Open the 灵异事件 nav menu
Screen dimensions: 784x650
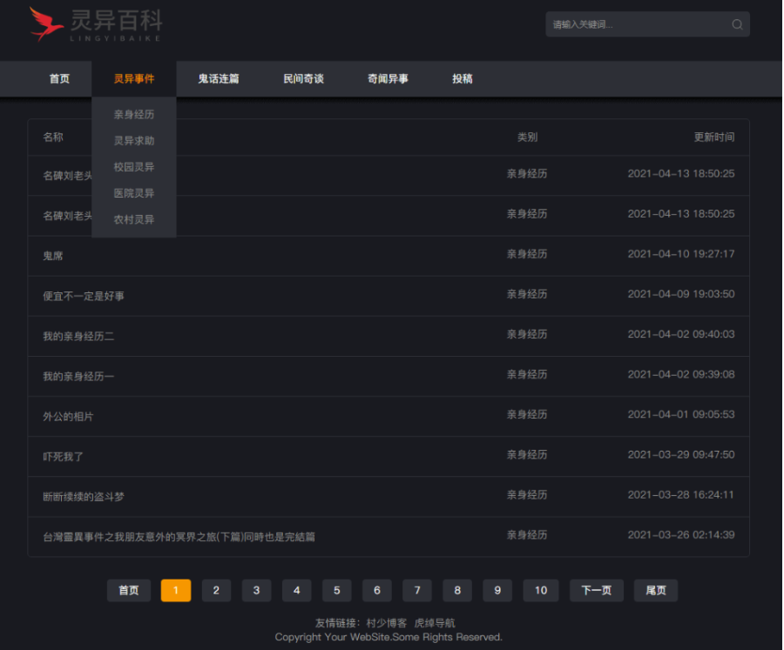coord(134,79)
